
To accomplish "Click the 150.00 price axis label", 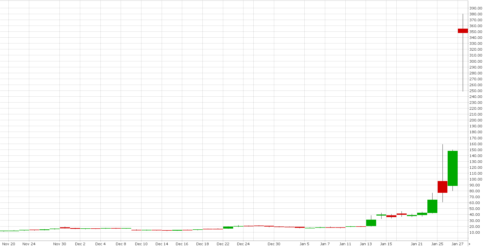I will pyautogui.click(x=476, y=150).
